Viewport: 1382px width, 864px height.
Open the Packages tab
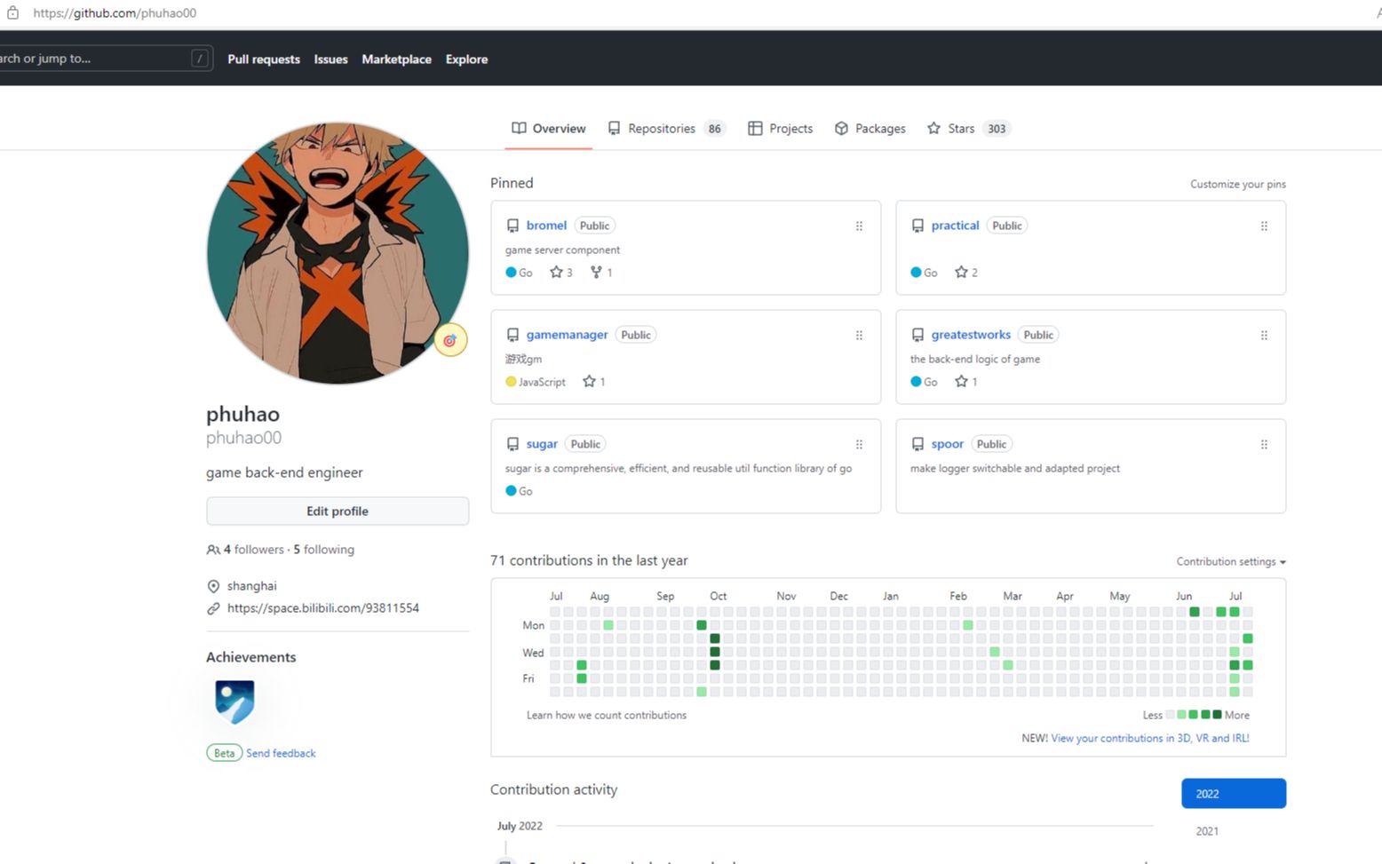click(870, 129)
